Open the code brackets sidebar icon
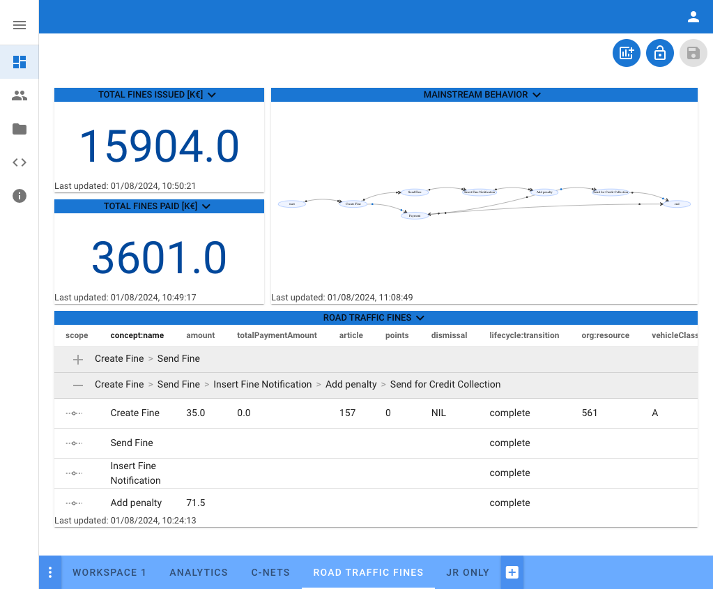The height and width of the screenshot is (589, 713). pyautogui.click(x=20, y=162)
